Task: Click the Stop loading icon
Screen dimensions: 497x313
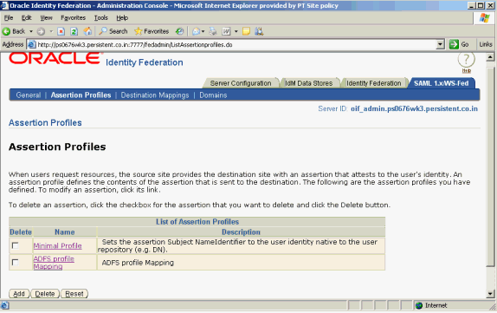Action: (x=61, y=31)
